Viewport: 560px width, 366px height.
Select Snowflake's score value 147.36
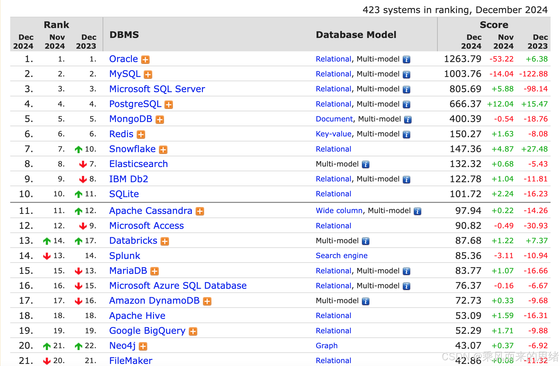coord(465,149)
